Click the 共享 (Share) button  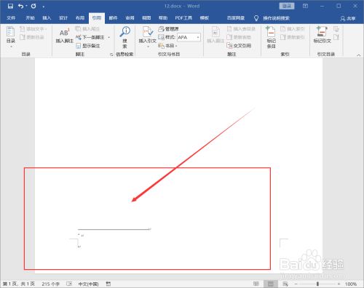point(348,18)
